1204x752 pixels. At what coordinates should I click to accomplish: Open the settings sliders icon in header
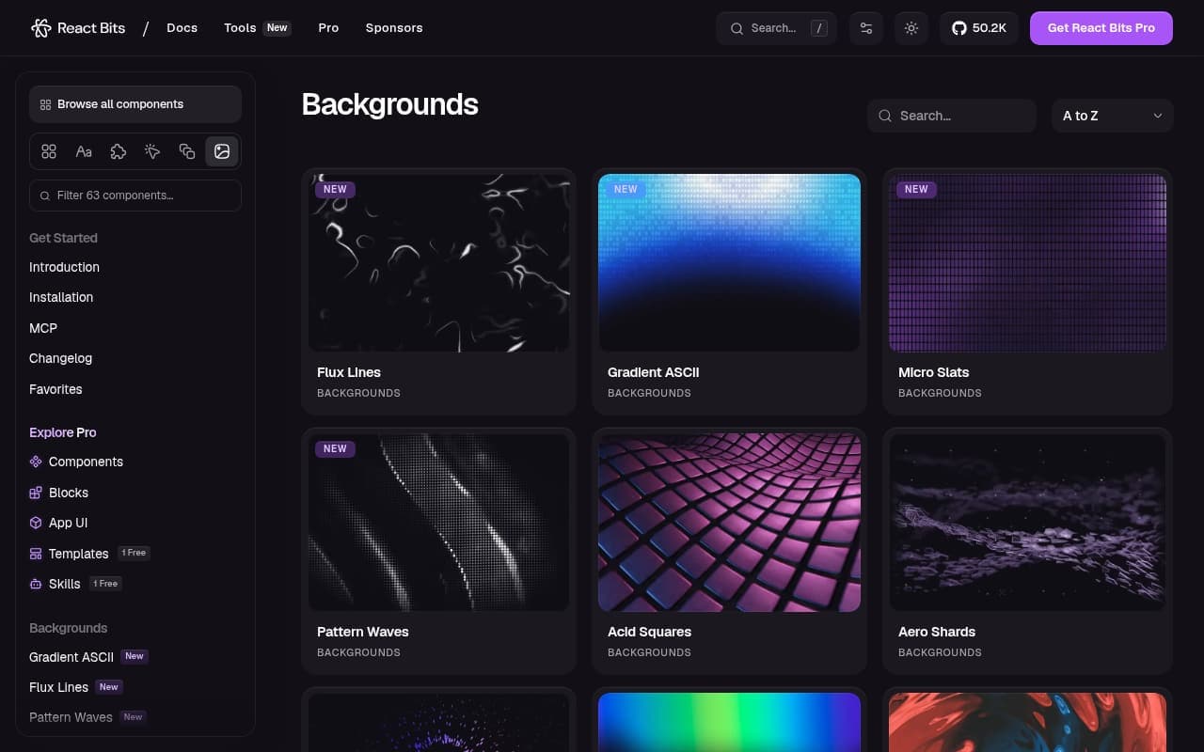pyautogui.click(x=866, y=28)
